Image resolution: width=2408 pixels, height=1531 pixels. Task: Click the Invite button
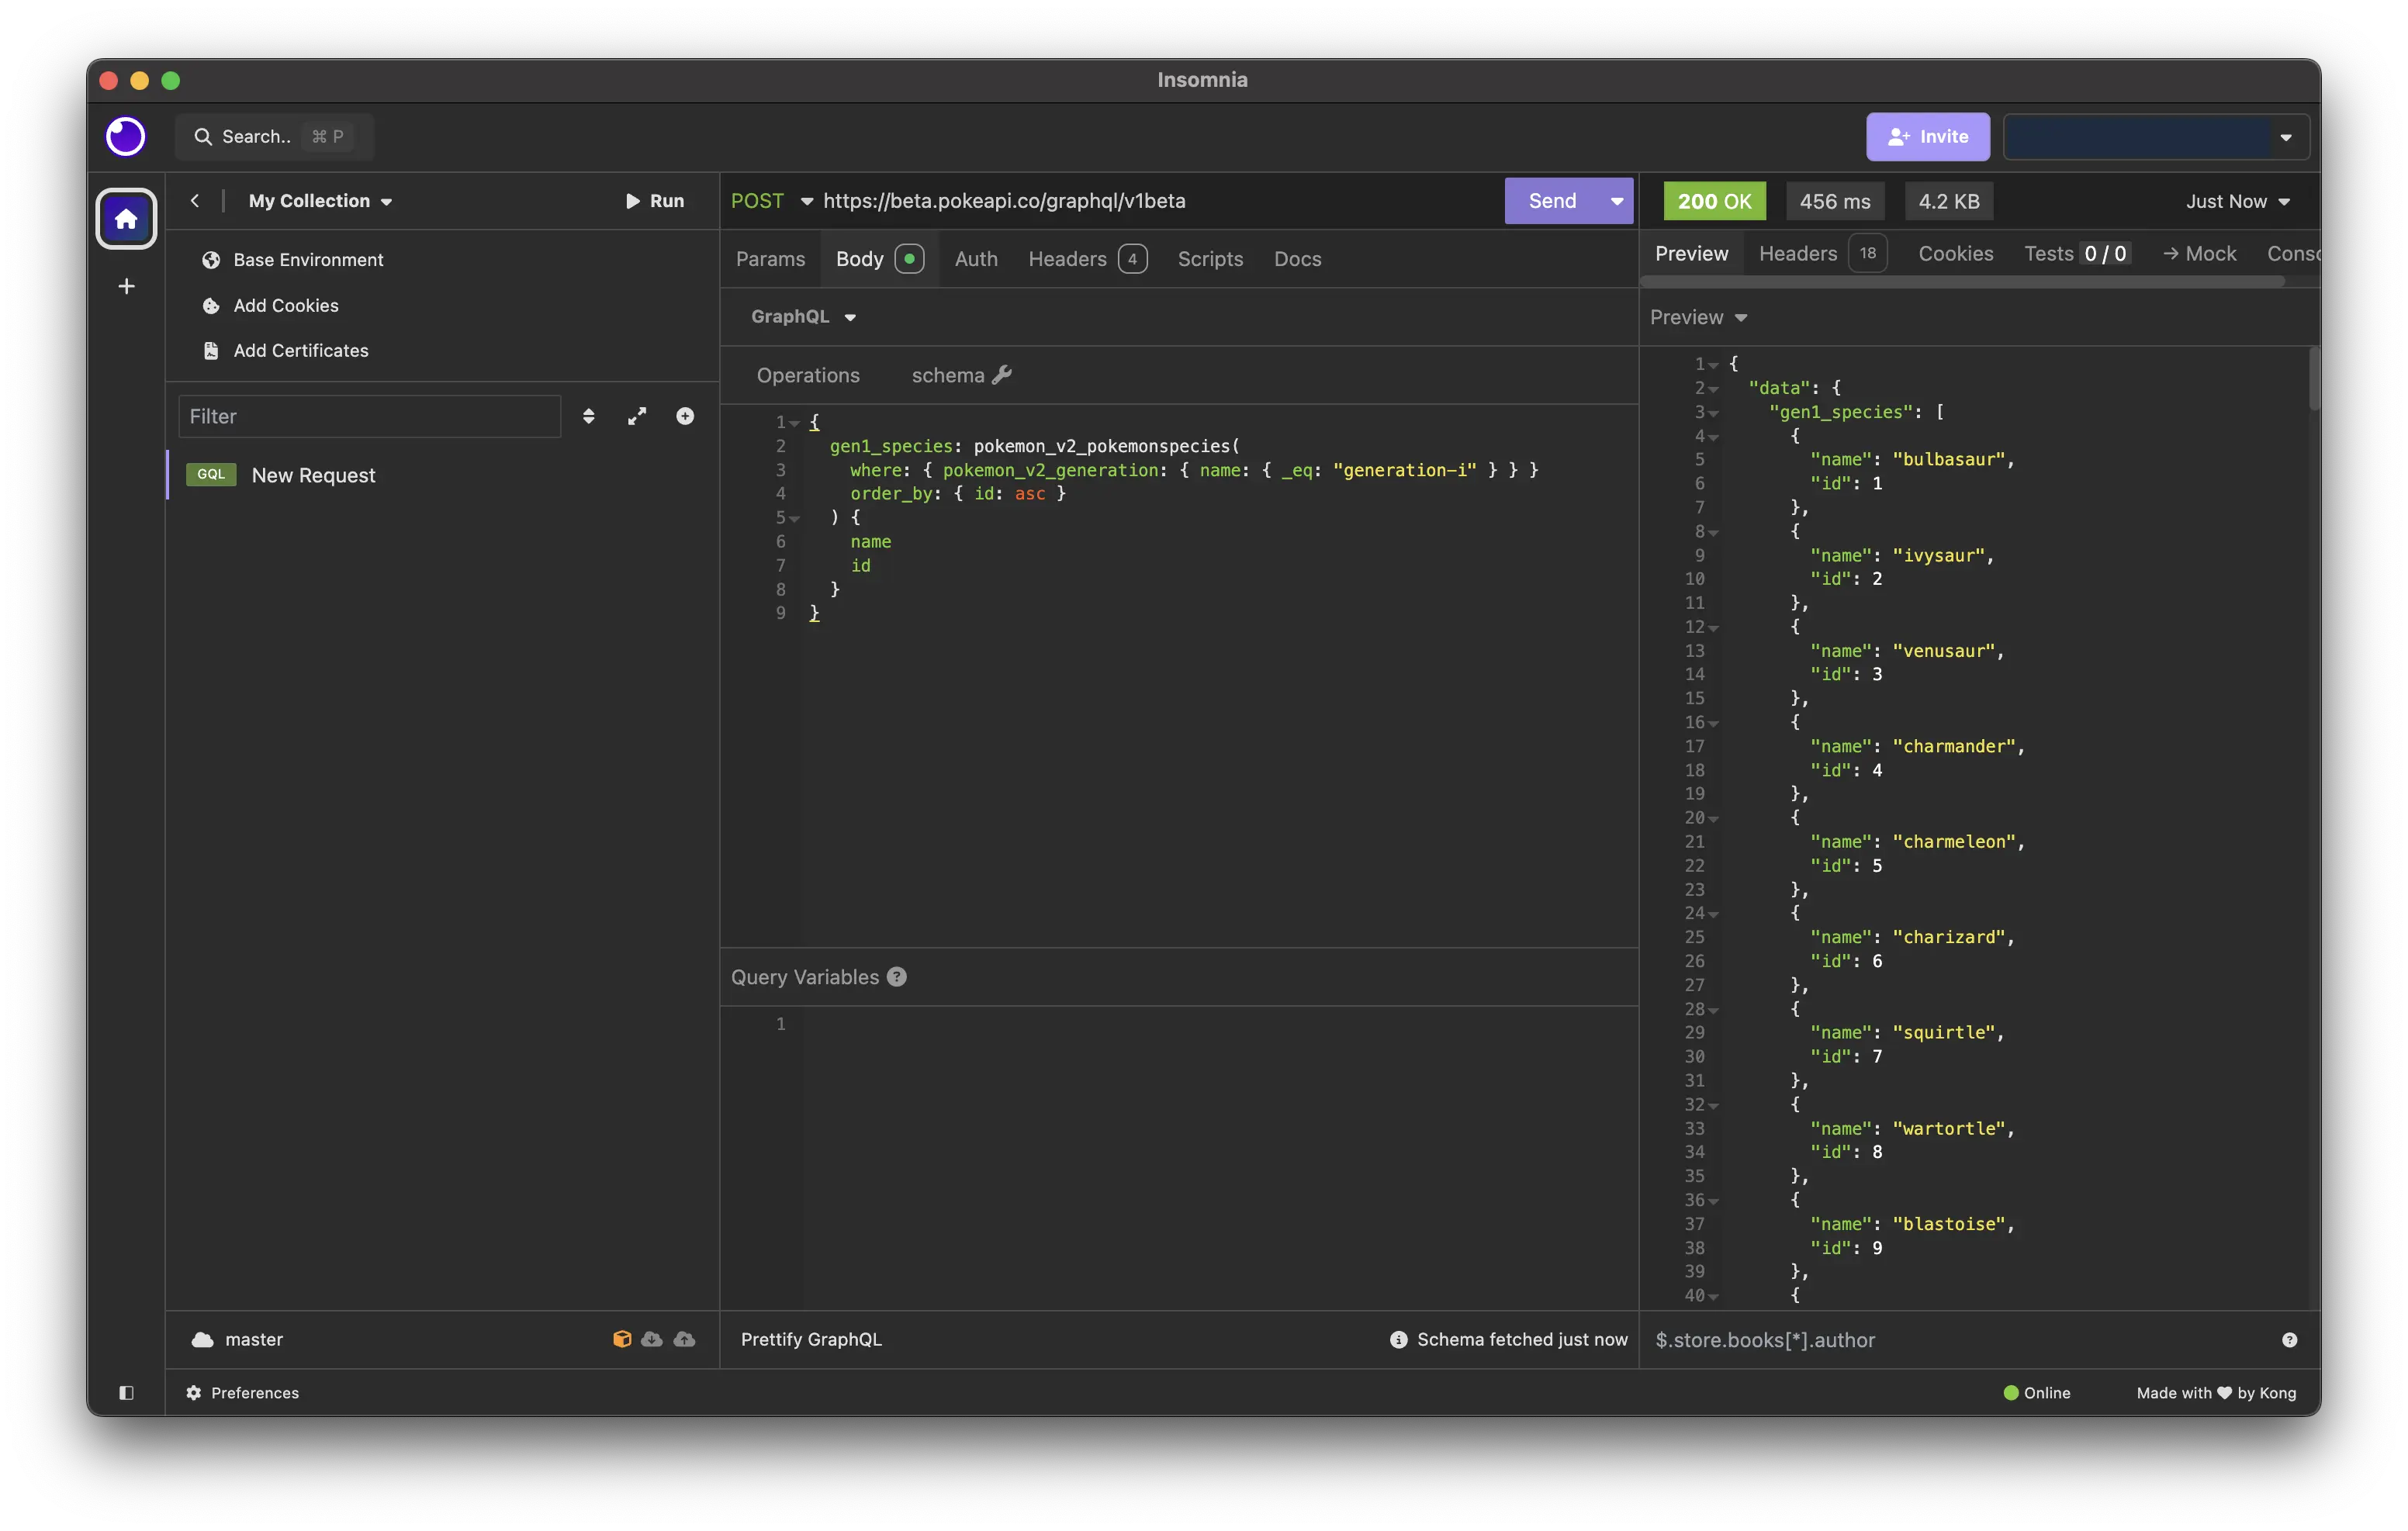pos(1927,137)
